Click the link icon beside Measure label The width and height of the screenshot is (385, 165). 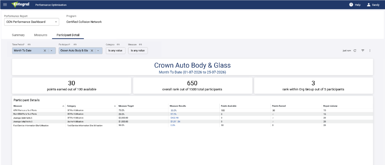(x=140, y=45)
